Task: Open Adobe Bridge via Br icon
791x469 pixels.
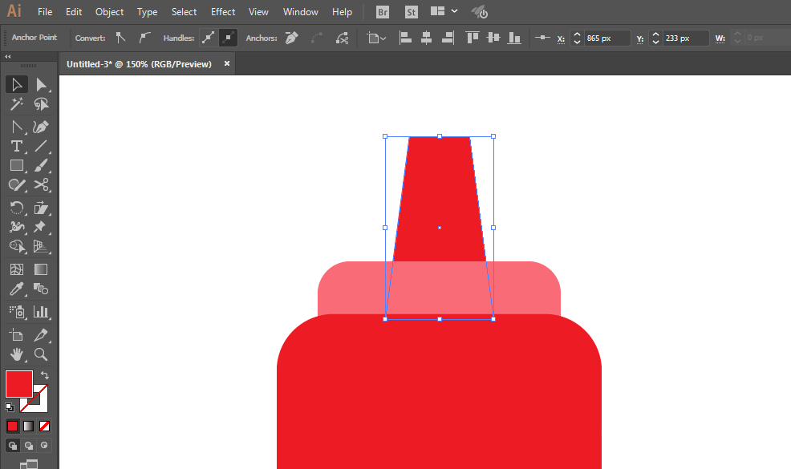Action: click(383, 12)
